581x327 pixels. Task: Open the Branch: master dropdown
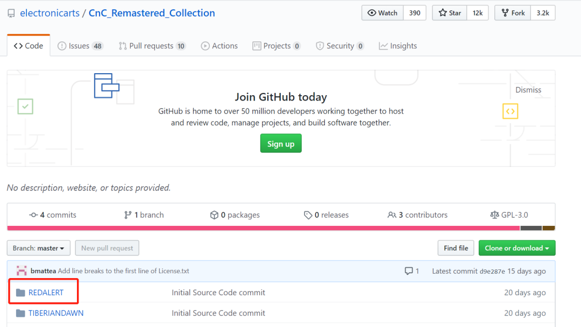pyautogui.click(x=38, y=248)
